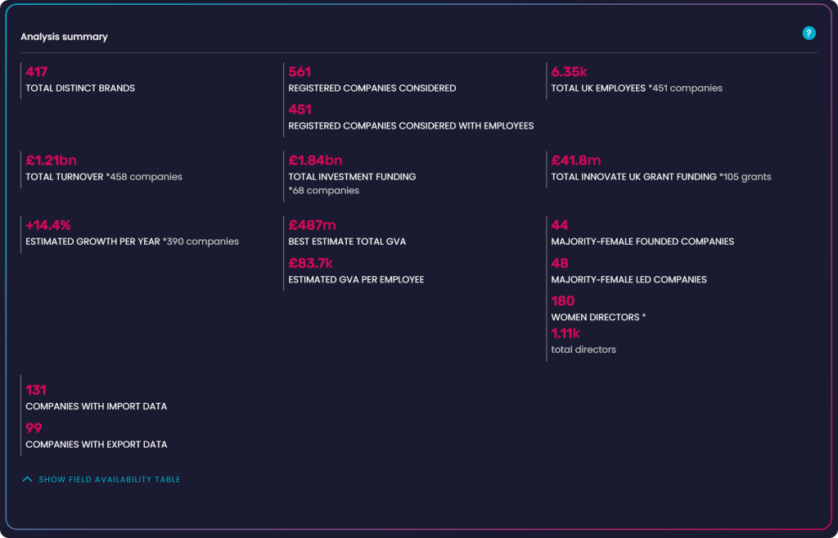This screenshot has width=838, height=538.
Task: Select the 561 registered companies value
Action: pyautogui.click(x=300, y=72)
